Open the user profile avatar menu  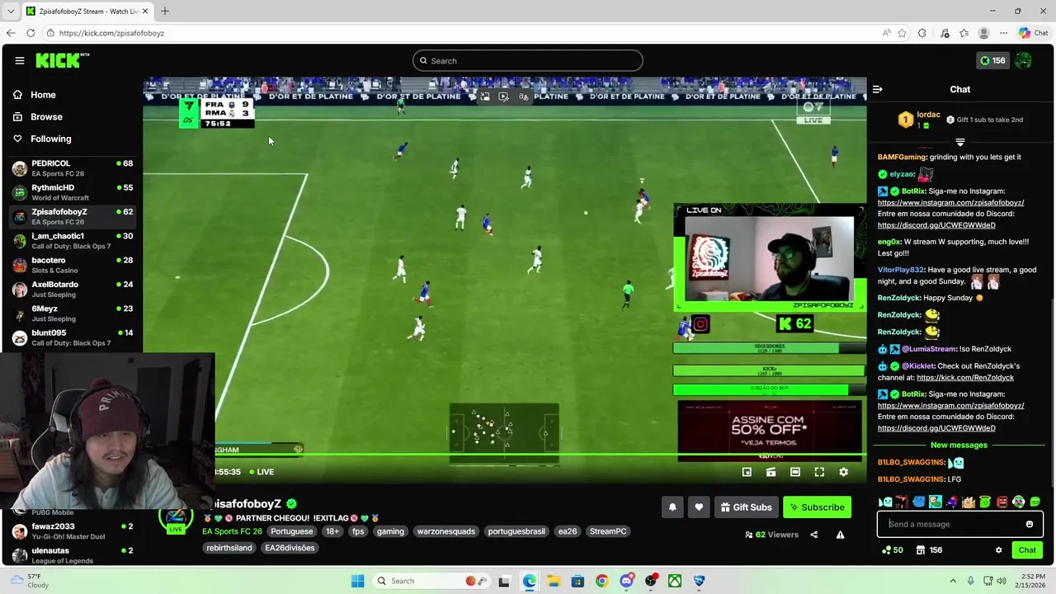coord(1024,60)
